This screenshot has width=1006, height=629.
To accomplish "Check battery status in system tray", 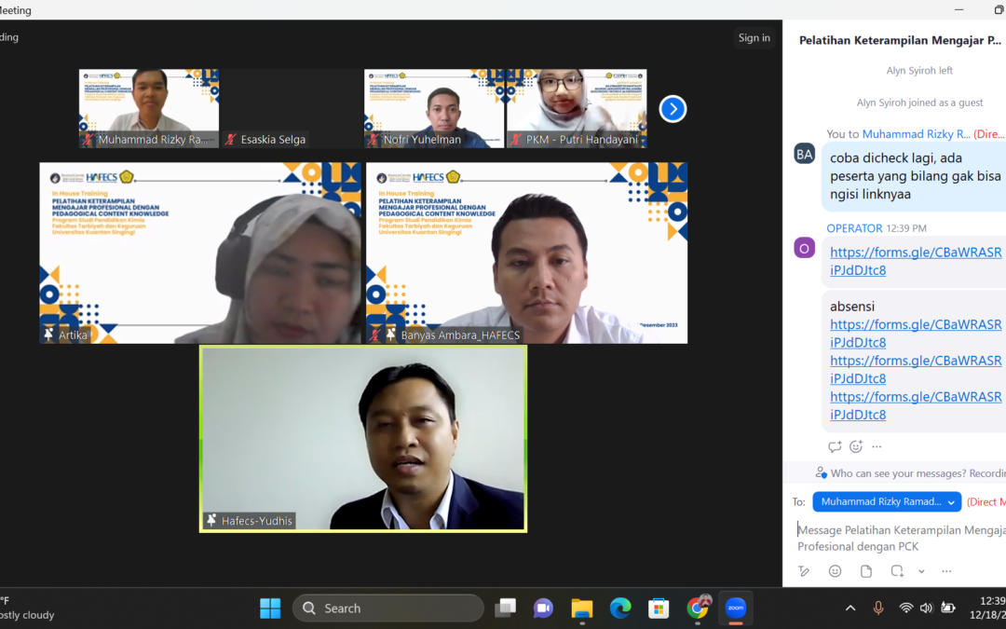I will click(948, 608).
